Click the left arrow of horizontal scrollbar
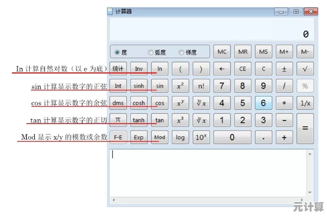The width and height of the screenshot is (327, 216). click(113, 200)
